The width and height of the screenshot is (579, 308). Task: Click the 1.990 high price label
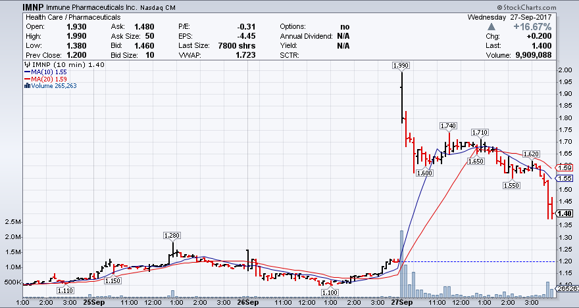399,66
